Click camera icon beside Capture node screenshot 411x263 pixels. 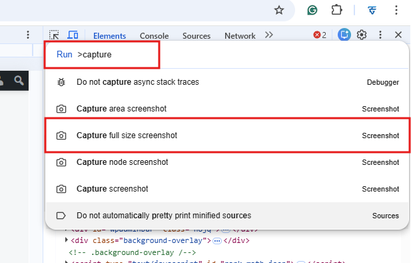pyautogui.click(x=61, y=162)
